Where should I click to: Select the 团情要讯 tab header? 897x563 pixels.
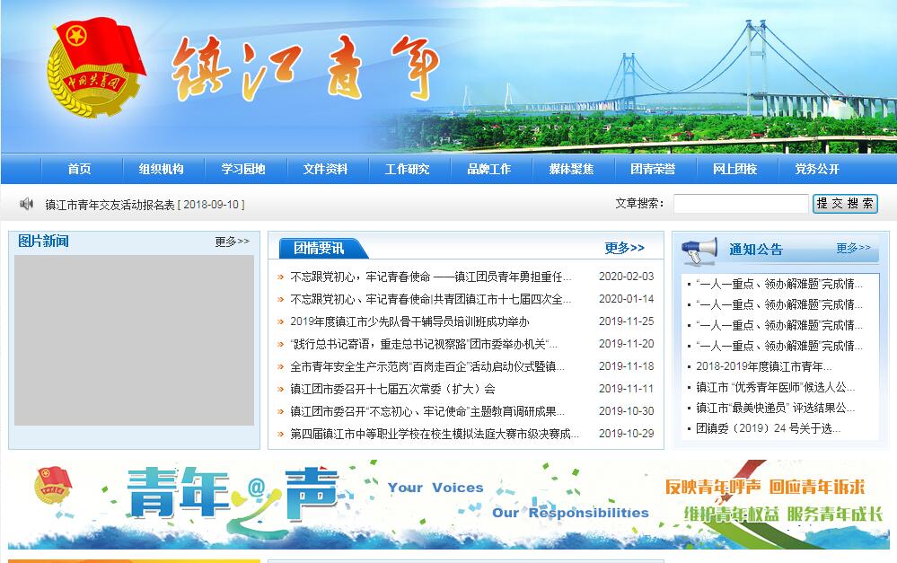click(319, 249)
